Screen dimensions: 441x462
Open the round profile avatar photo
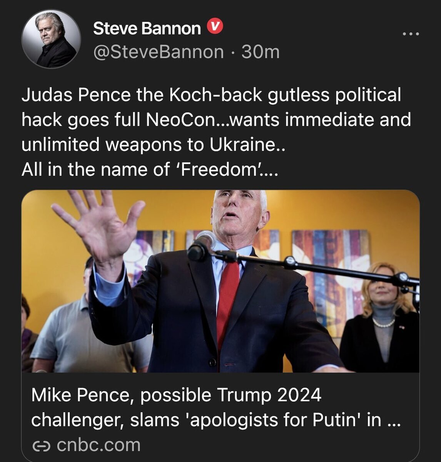coord(51,39)
